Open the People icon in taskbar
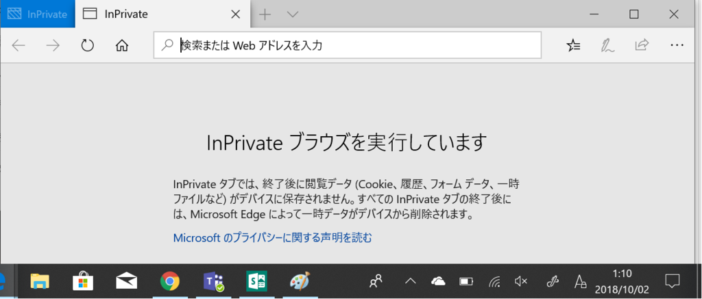Viewport: 702px width, 299px height. click(x=376, y=281)
